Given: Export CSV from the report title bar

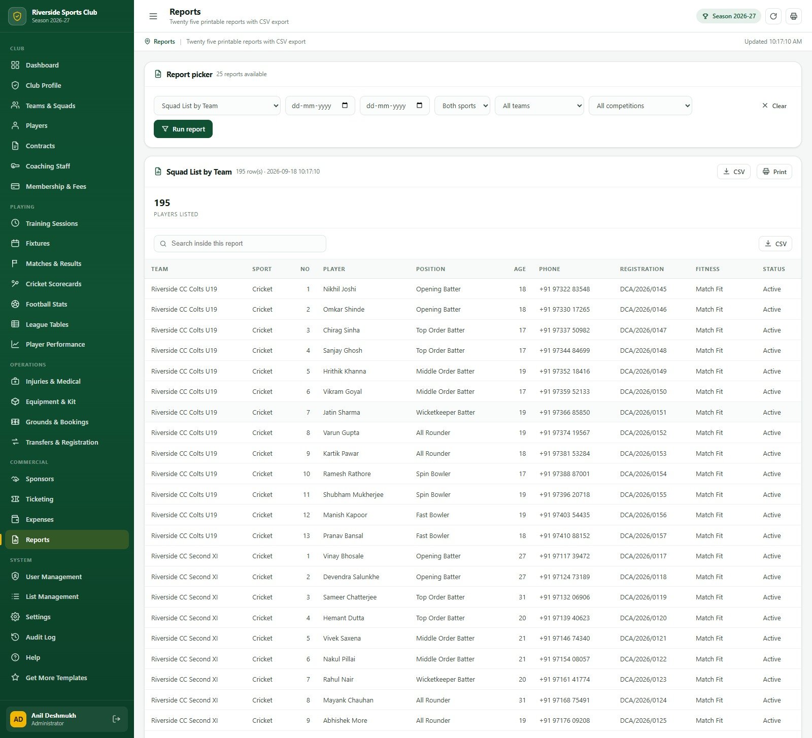Looking at the screenshot, I should pyautogui.click(x=734, y=172).
